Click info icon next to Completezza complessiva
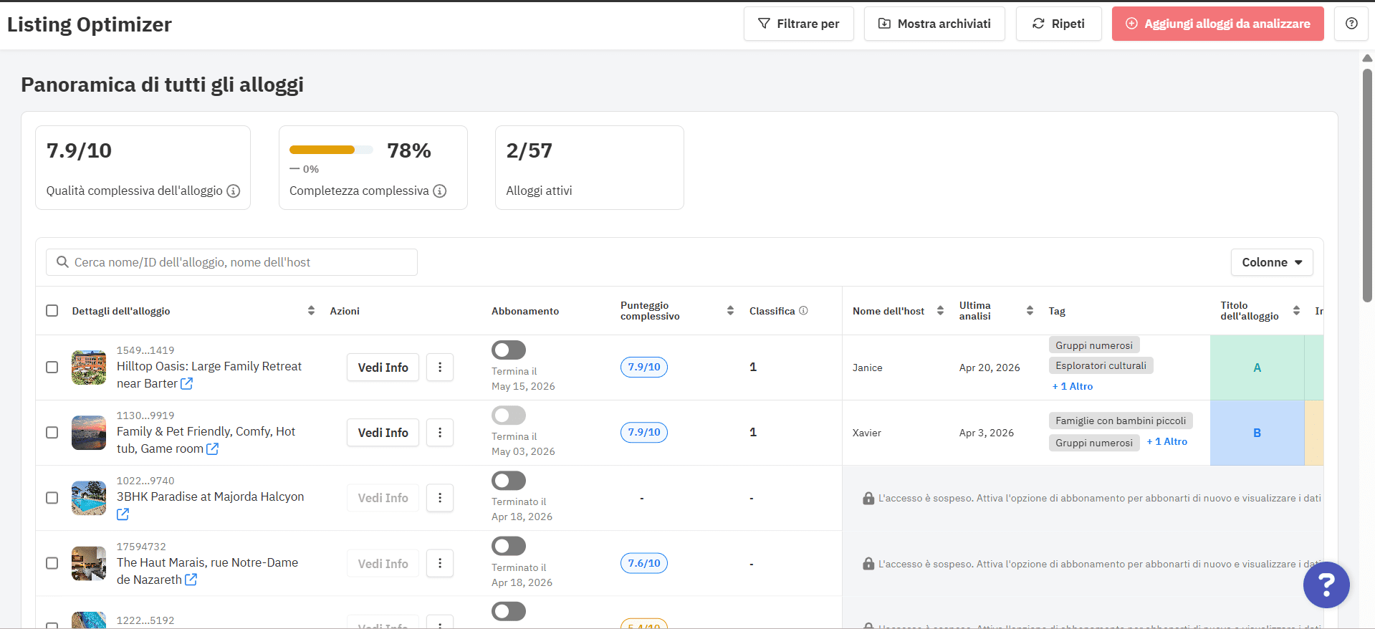1375x629 pixels. click(440, 191)
